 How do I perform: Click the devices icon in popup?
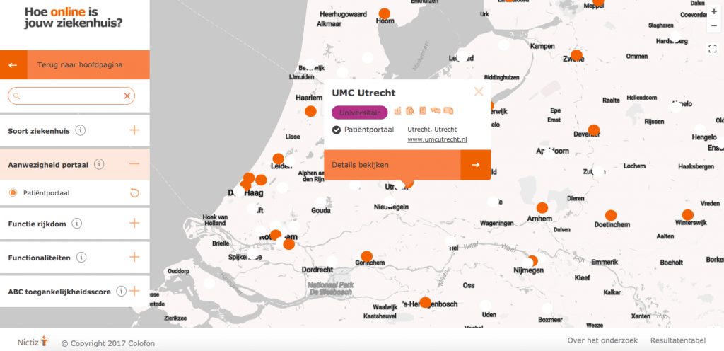(x=448, y=111)
